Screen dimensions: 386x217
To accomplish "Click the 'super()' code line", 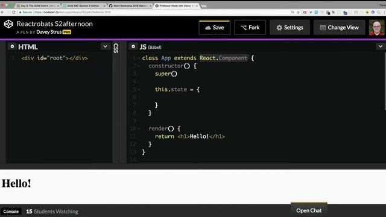I will coord(166,74).
